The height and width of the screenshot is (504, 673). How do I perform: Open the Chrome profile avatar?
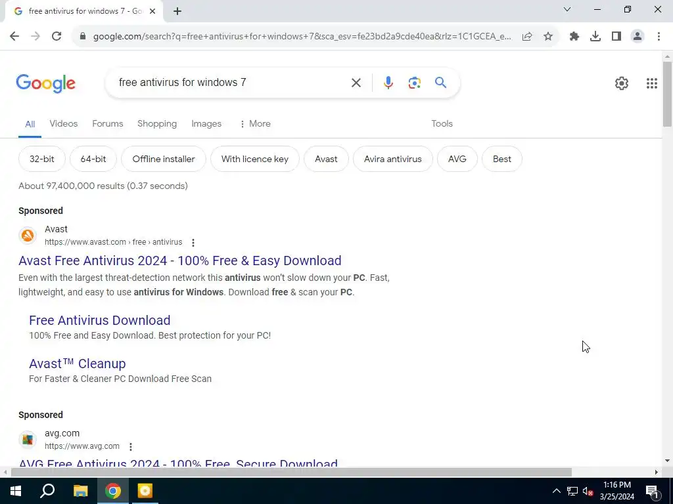coord(638,37)
